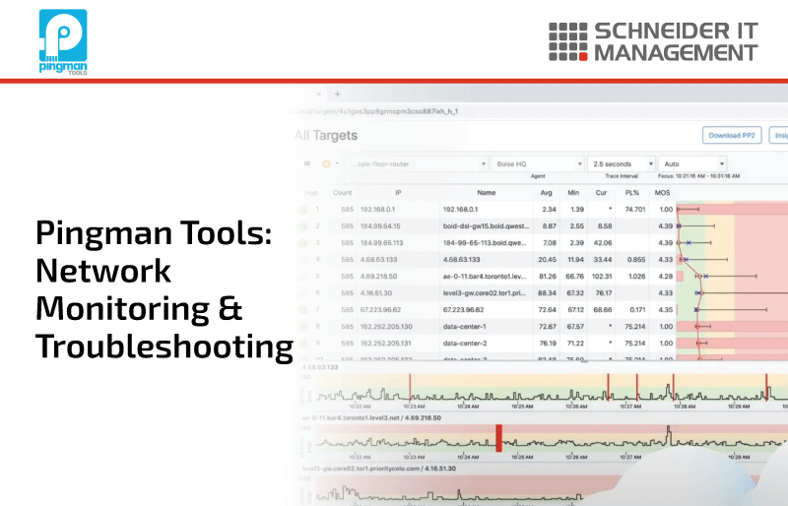Screen dimensions: 788x506
Task: Click PL% value 74.701
Action: point(635,210)
